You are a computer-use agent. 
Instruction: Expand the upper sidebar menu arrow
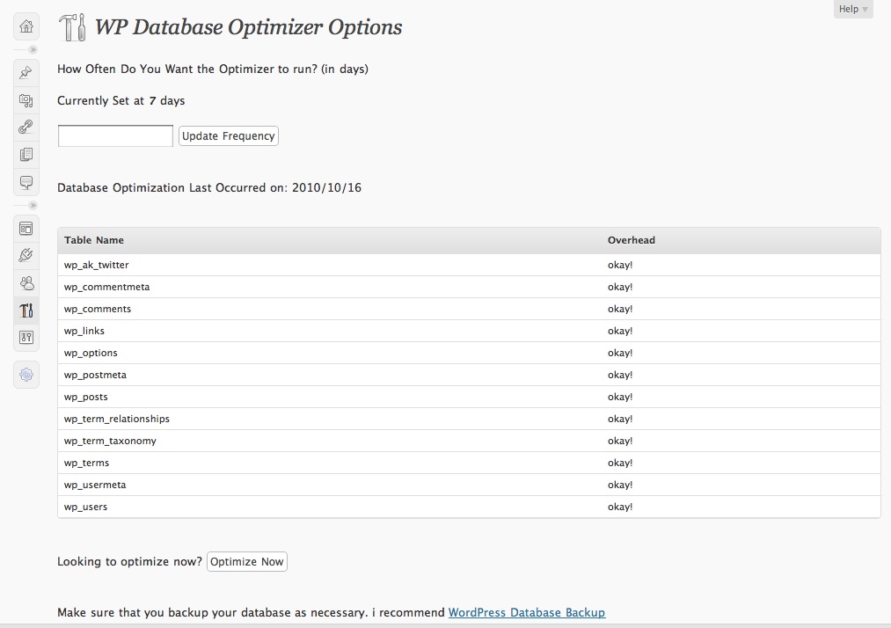(x=33, y=49)
